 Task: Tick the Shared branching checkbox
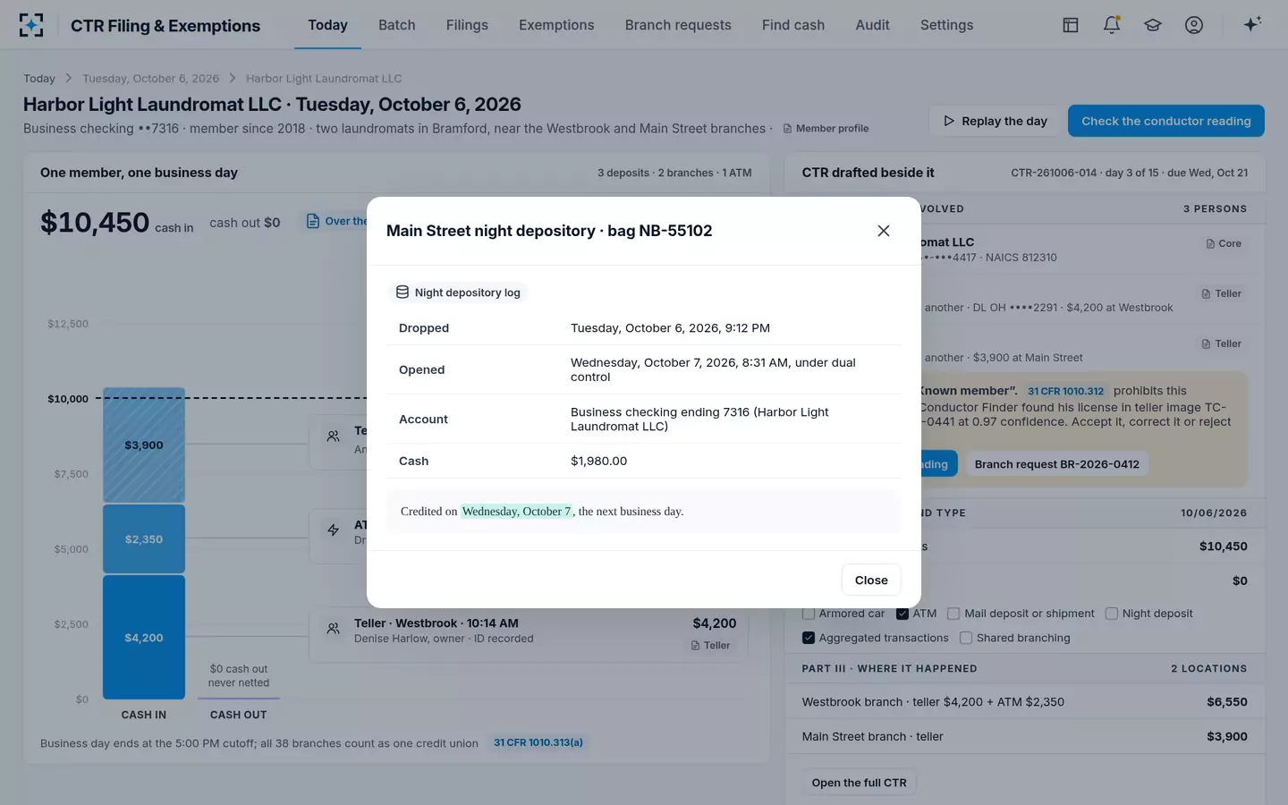[x=966, y=638]
